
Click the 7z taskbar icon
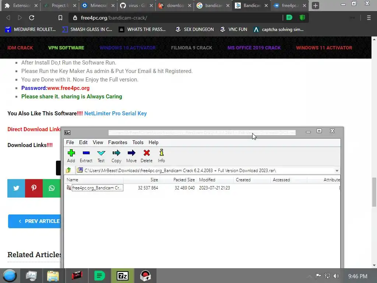[x=122, y=276]
